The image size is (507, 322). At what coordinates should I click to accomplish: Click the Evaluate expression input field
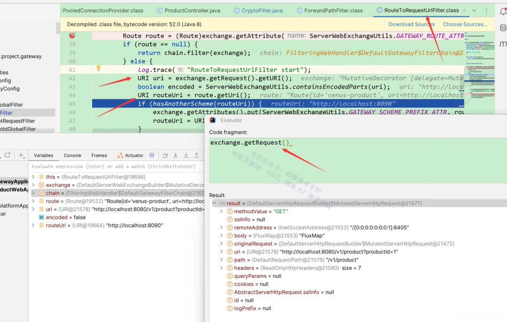117,166
